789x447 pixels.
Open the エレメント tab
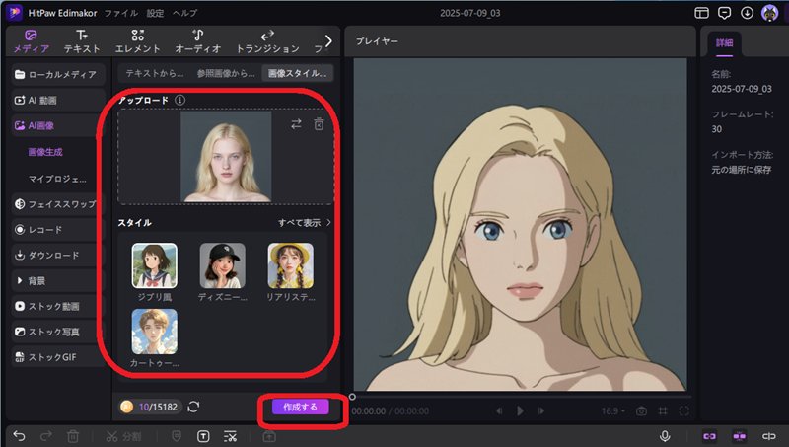137,41
